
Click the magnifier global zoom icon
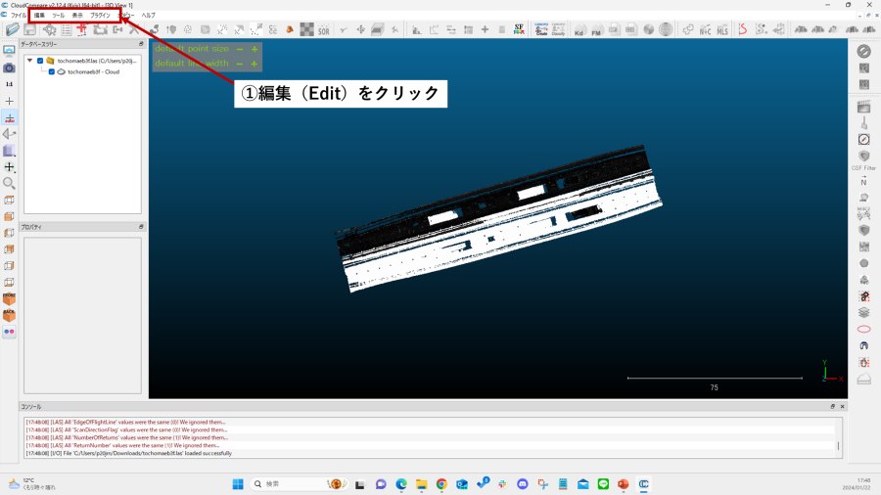point(9,183)
